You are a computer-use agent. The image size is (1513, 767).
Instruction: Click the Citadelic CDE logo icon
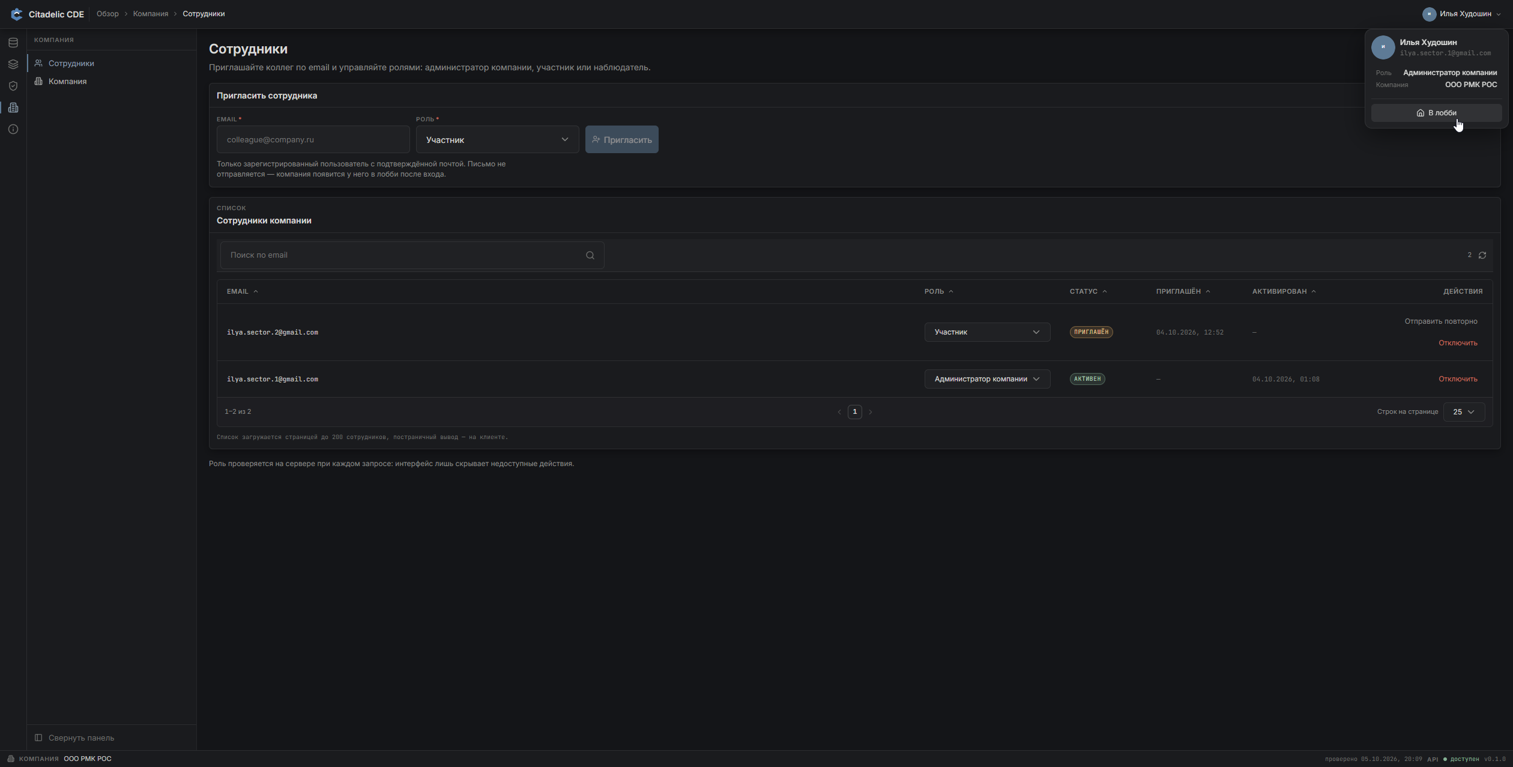(17, 14)
